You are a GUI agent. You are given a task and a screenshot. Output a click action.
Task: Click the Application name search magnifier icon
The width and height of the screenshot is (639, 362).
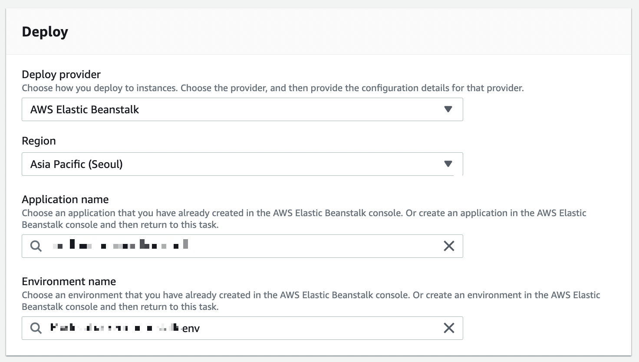tap(36, 246)
